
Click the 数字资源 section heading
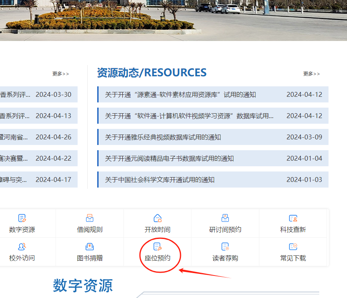click(x=82, y=286)
